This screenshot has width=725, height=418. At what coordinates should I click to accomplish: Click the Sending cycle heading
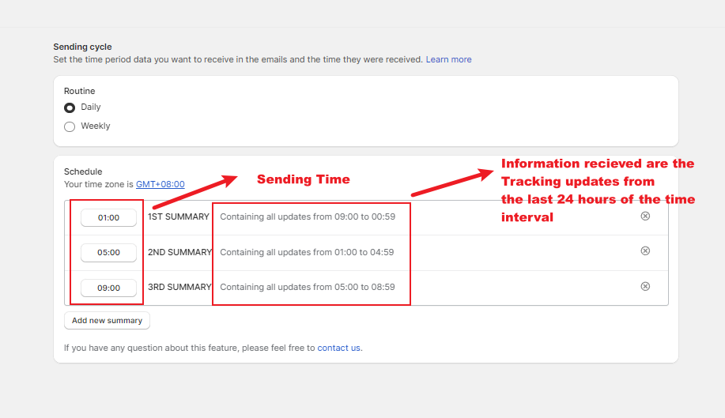(82, 47)
